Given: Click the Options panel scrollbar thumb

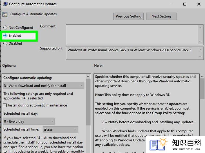Looking at the screenshot, I should [x=88, y=102].
